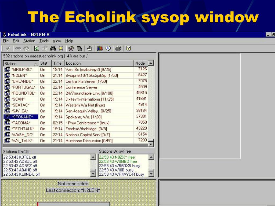The height and width of the screenshot is (206, 275).
Task: Toggle the sort triangle on Station header
Action: click(x=36, y=64)
